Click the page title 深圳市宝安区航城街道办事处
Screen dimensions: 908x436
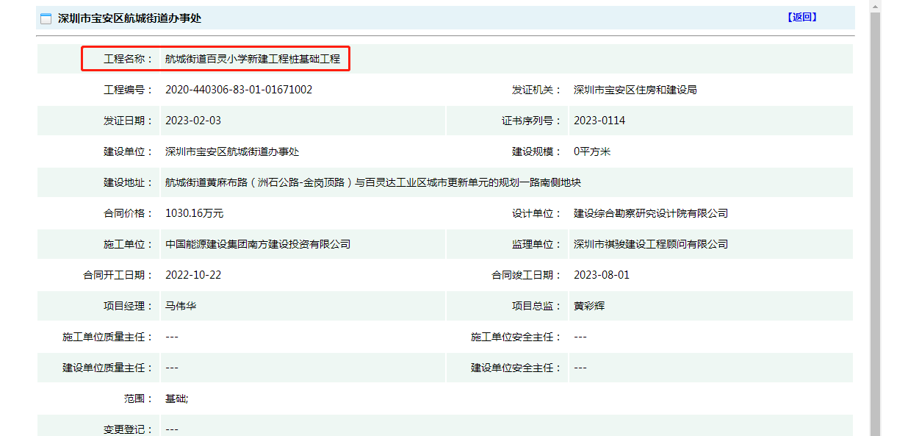(x=129, y=18)
